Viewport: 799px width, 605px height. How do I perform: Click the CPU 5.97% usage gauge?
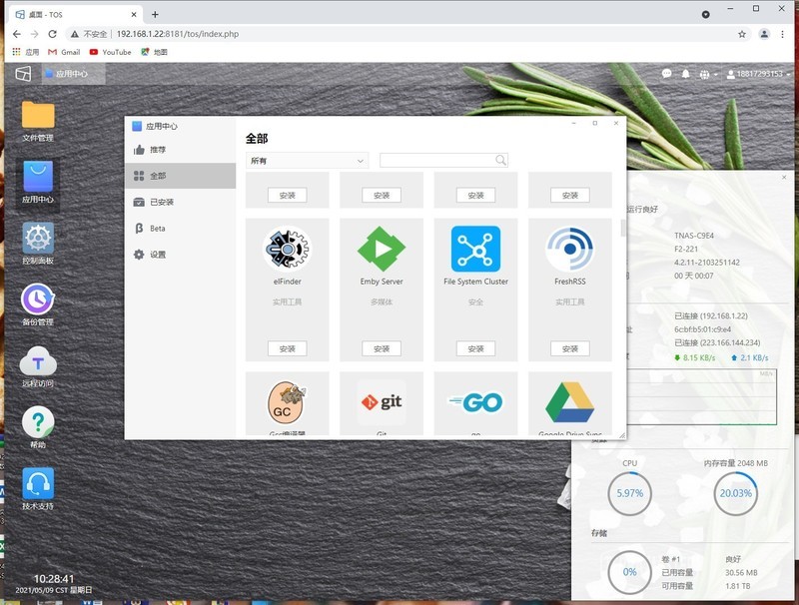point(630,493)
